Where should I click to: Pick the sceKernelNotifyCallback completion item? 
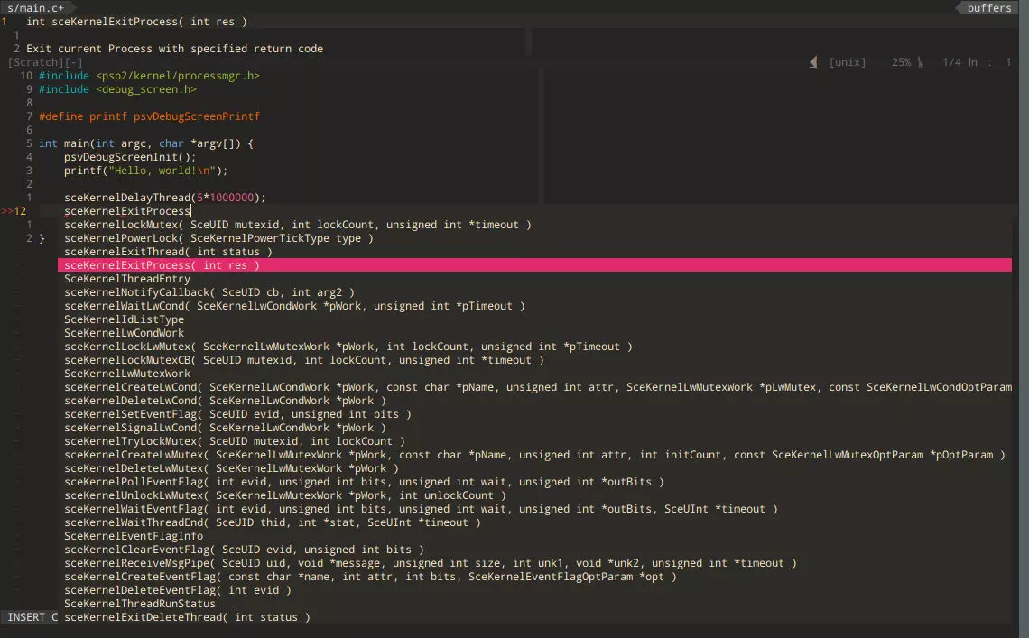tap(209, 292)
